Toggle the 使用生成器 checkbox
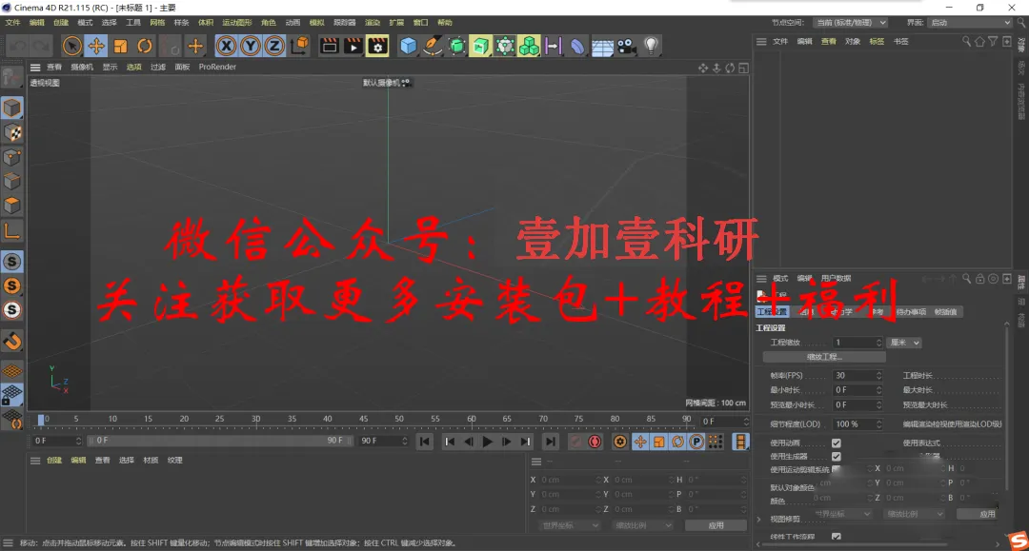Image resolution: width=1029 pixels, height=551 pixels. tap(837, 457)
